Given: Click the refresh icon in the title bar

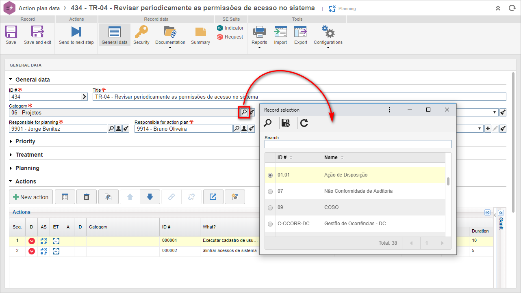Looking at the screenshot, I should (x=512, y=8).
